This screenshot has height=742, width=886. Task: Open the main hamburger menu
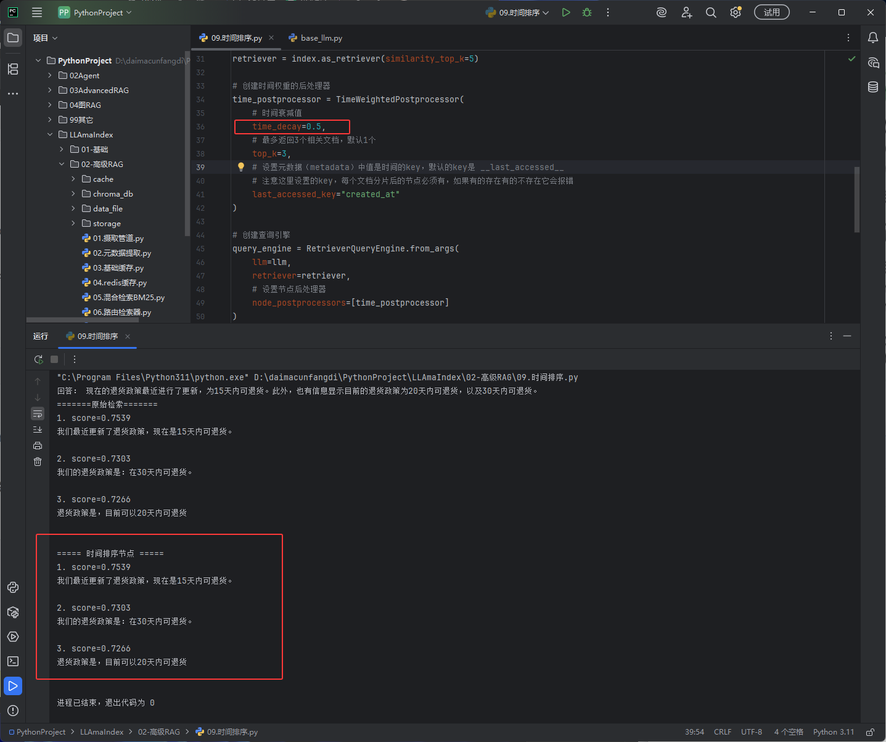(37, 12)
